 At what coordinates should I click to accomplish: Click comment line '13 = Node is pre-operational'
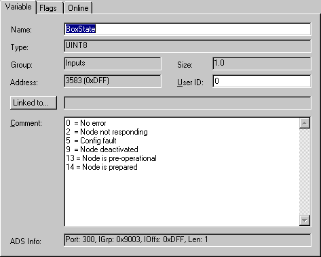point(111,158)
